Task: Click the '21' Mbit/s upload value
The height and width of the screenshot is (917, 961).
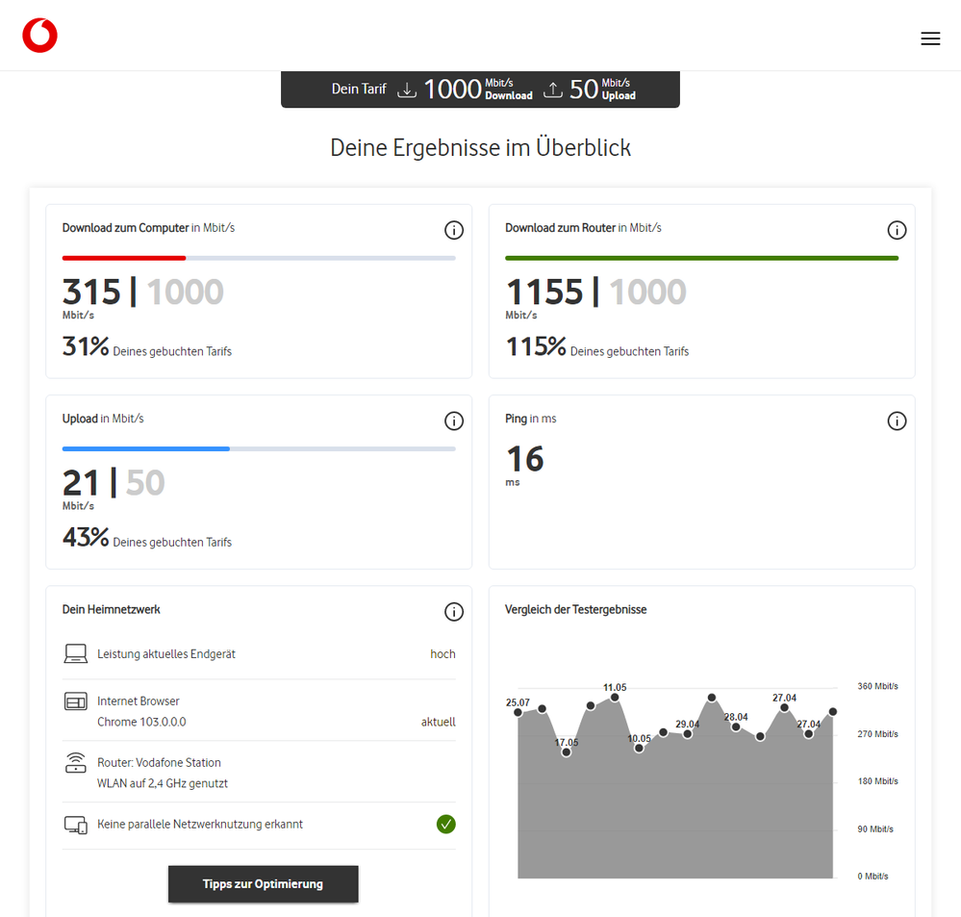Action: pos(80,482)
